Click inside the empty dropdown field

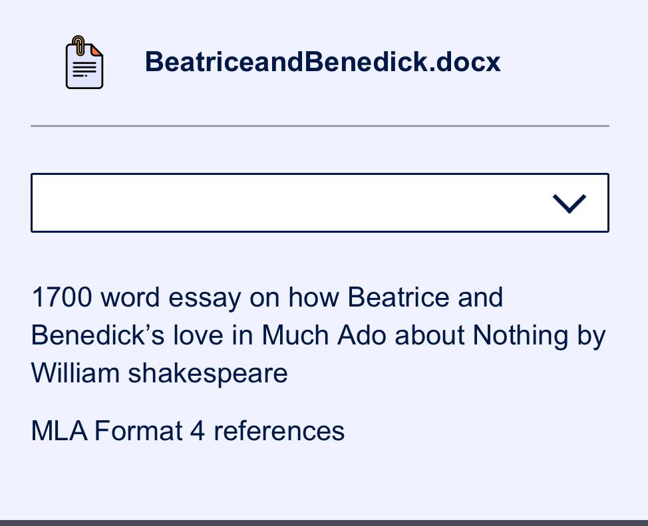click(x=320, y=203)
